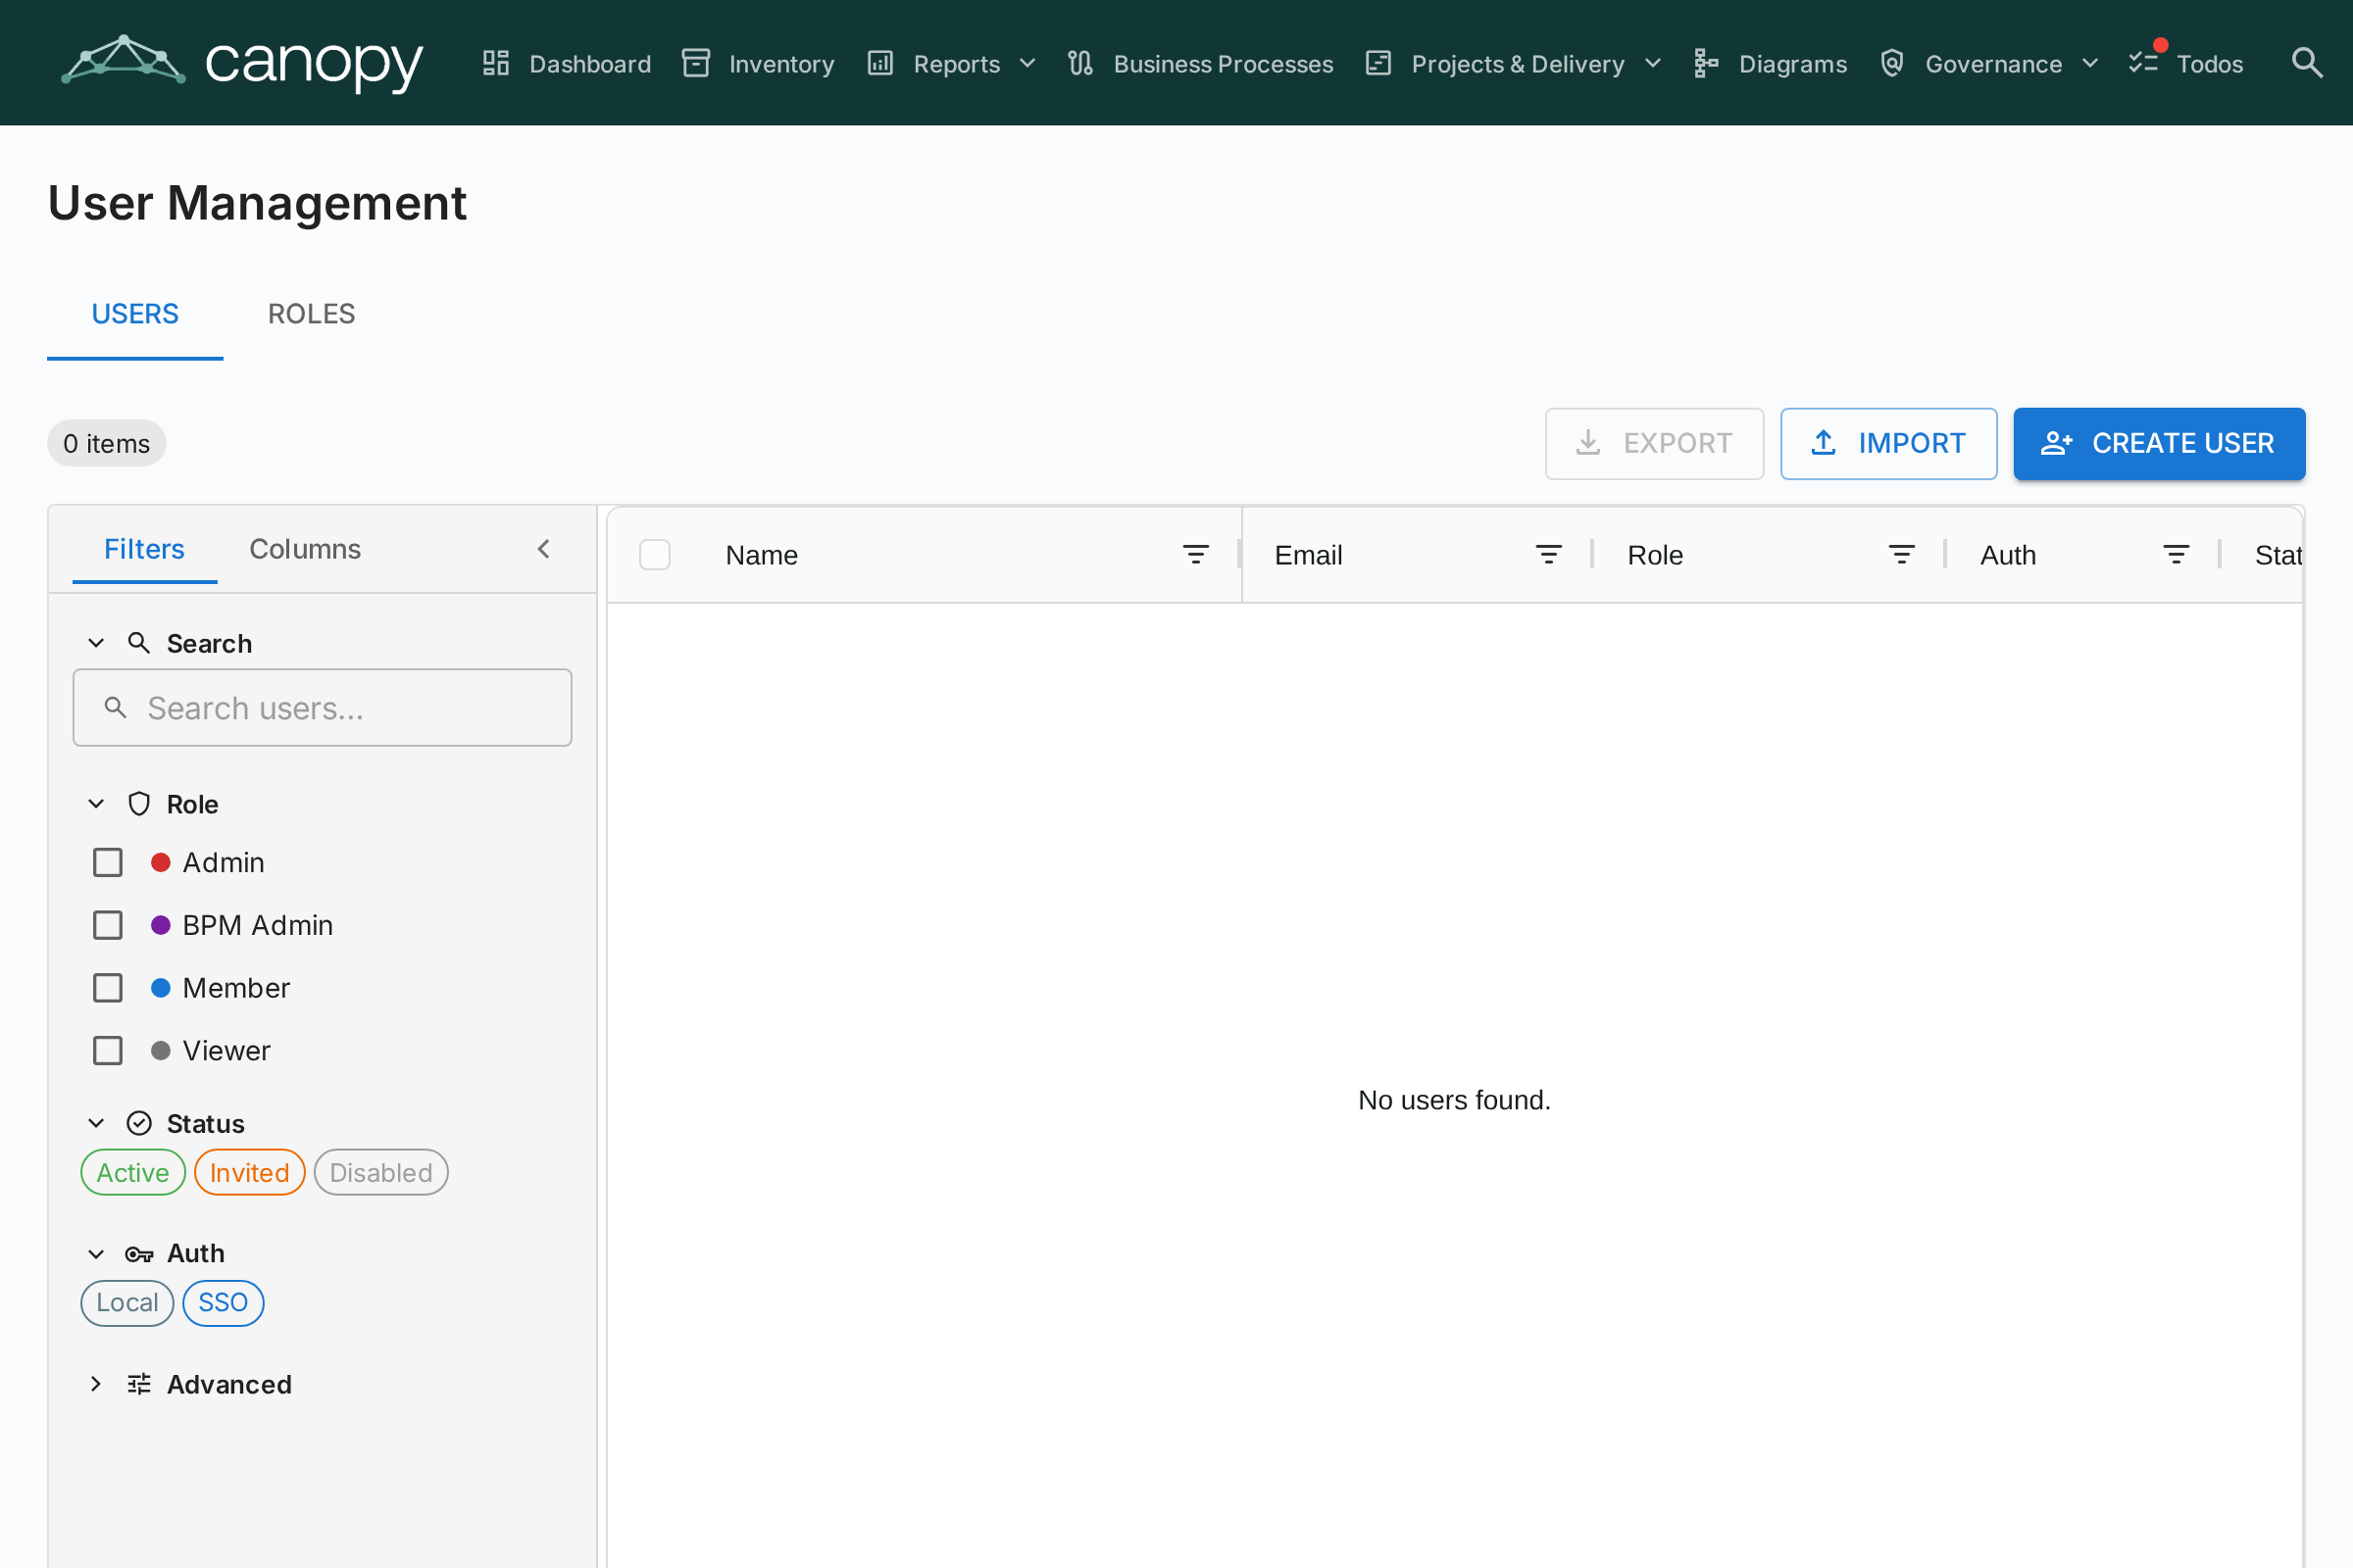Switch to the ROLES tab
Image resolution: width=2353 pixels, height=1568 pixels.
point(311,314)
